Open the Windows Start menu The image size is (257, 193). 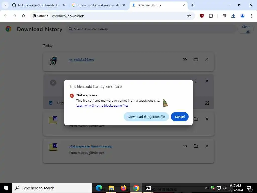(6, 188)
